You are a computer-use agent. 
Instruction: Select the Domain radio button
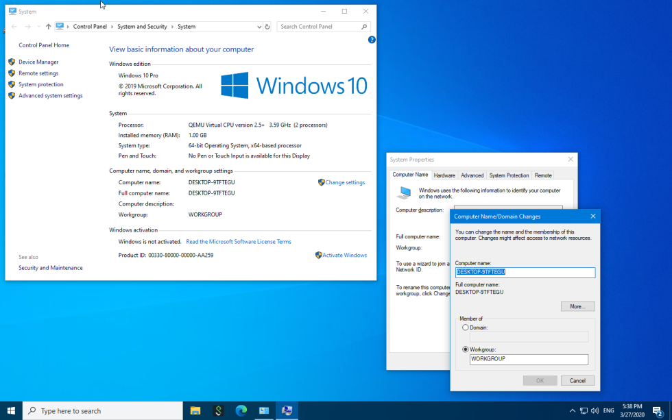pyautogui.click(x=466, y=328)
